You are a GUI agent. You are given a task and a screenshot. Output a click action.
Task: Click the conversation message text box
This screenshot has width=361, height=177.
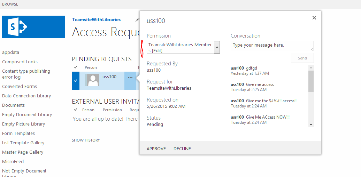coord(272,46)
